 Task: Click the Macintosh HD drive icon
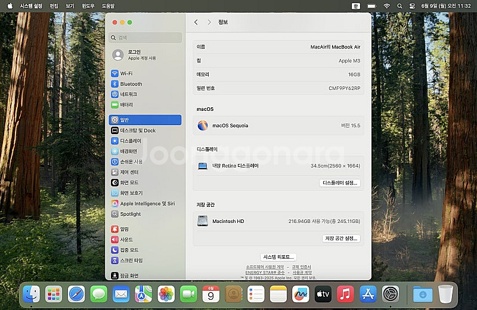(203, 221)
